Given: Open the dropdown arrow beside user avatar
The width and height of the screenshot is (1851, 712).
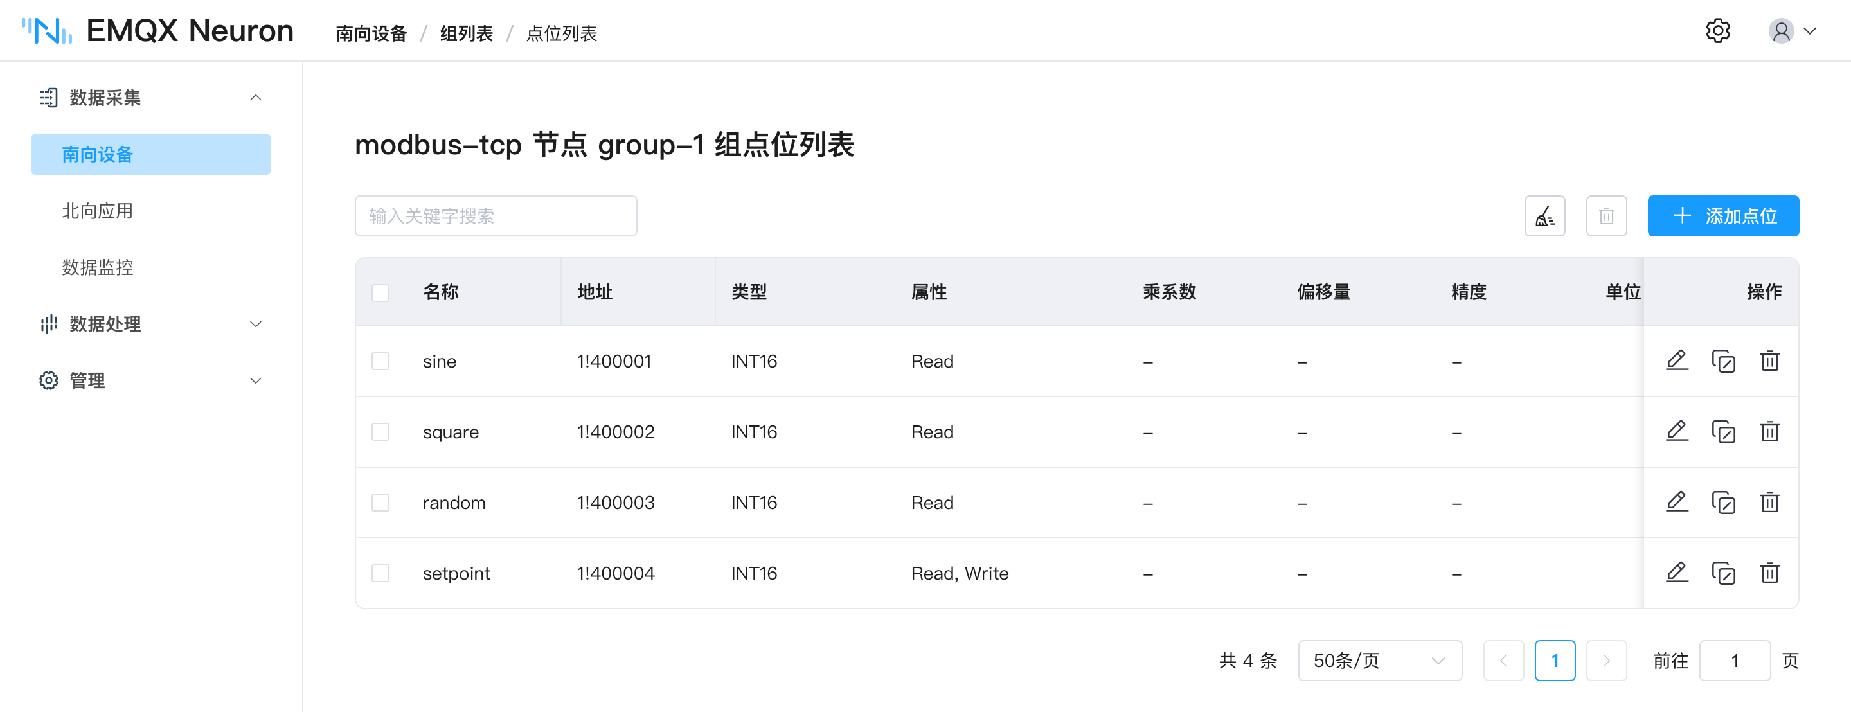Looking at the screenshot, I should tap(1810, 31).
